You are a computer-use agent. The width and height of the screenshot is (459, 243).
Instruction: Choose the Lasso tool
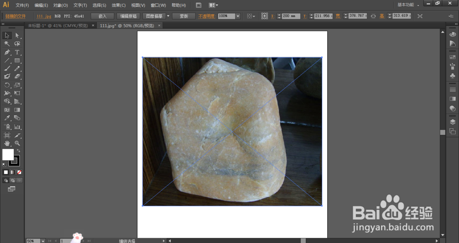(x=17, y=44)
